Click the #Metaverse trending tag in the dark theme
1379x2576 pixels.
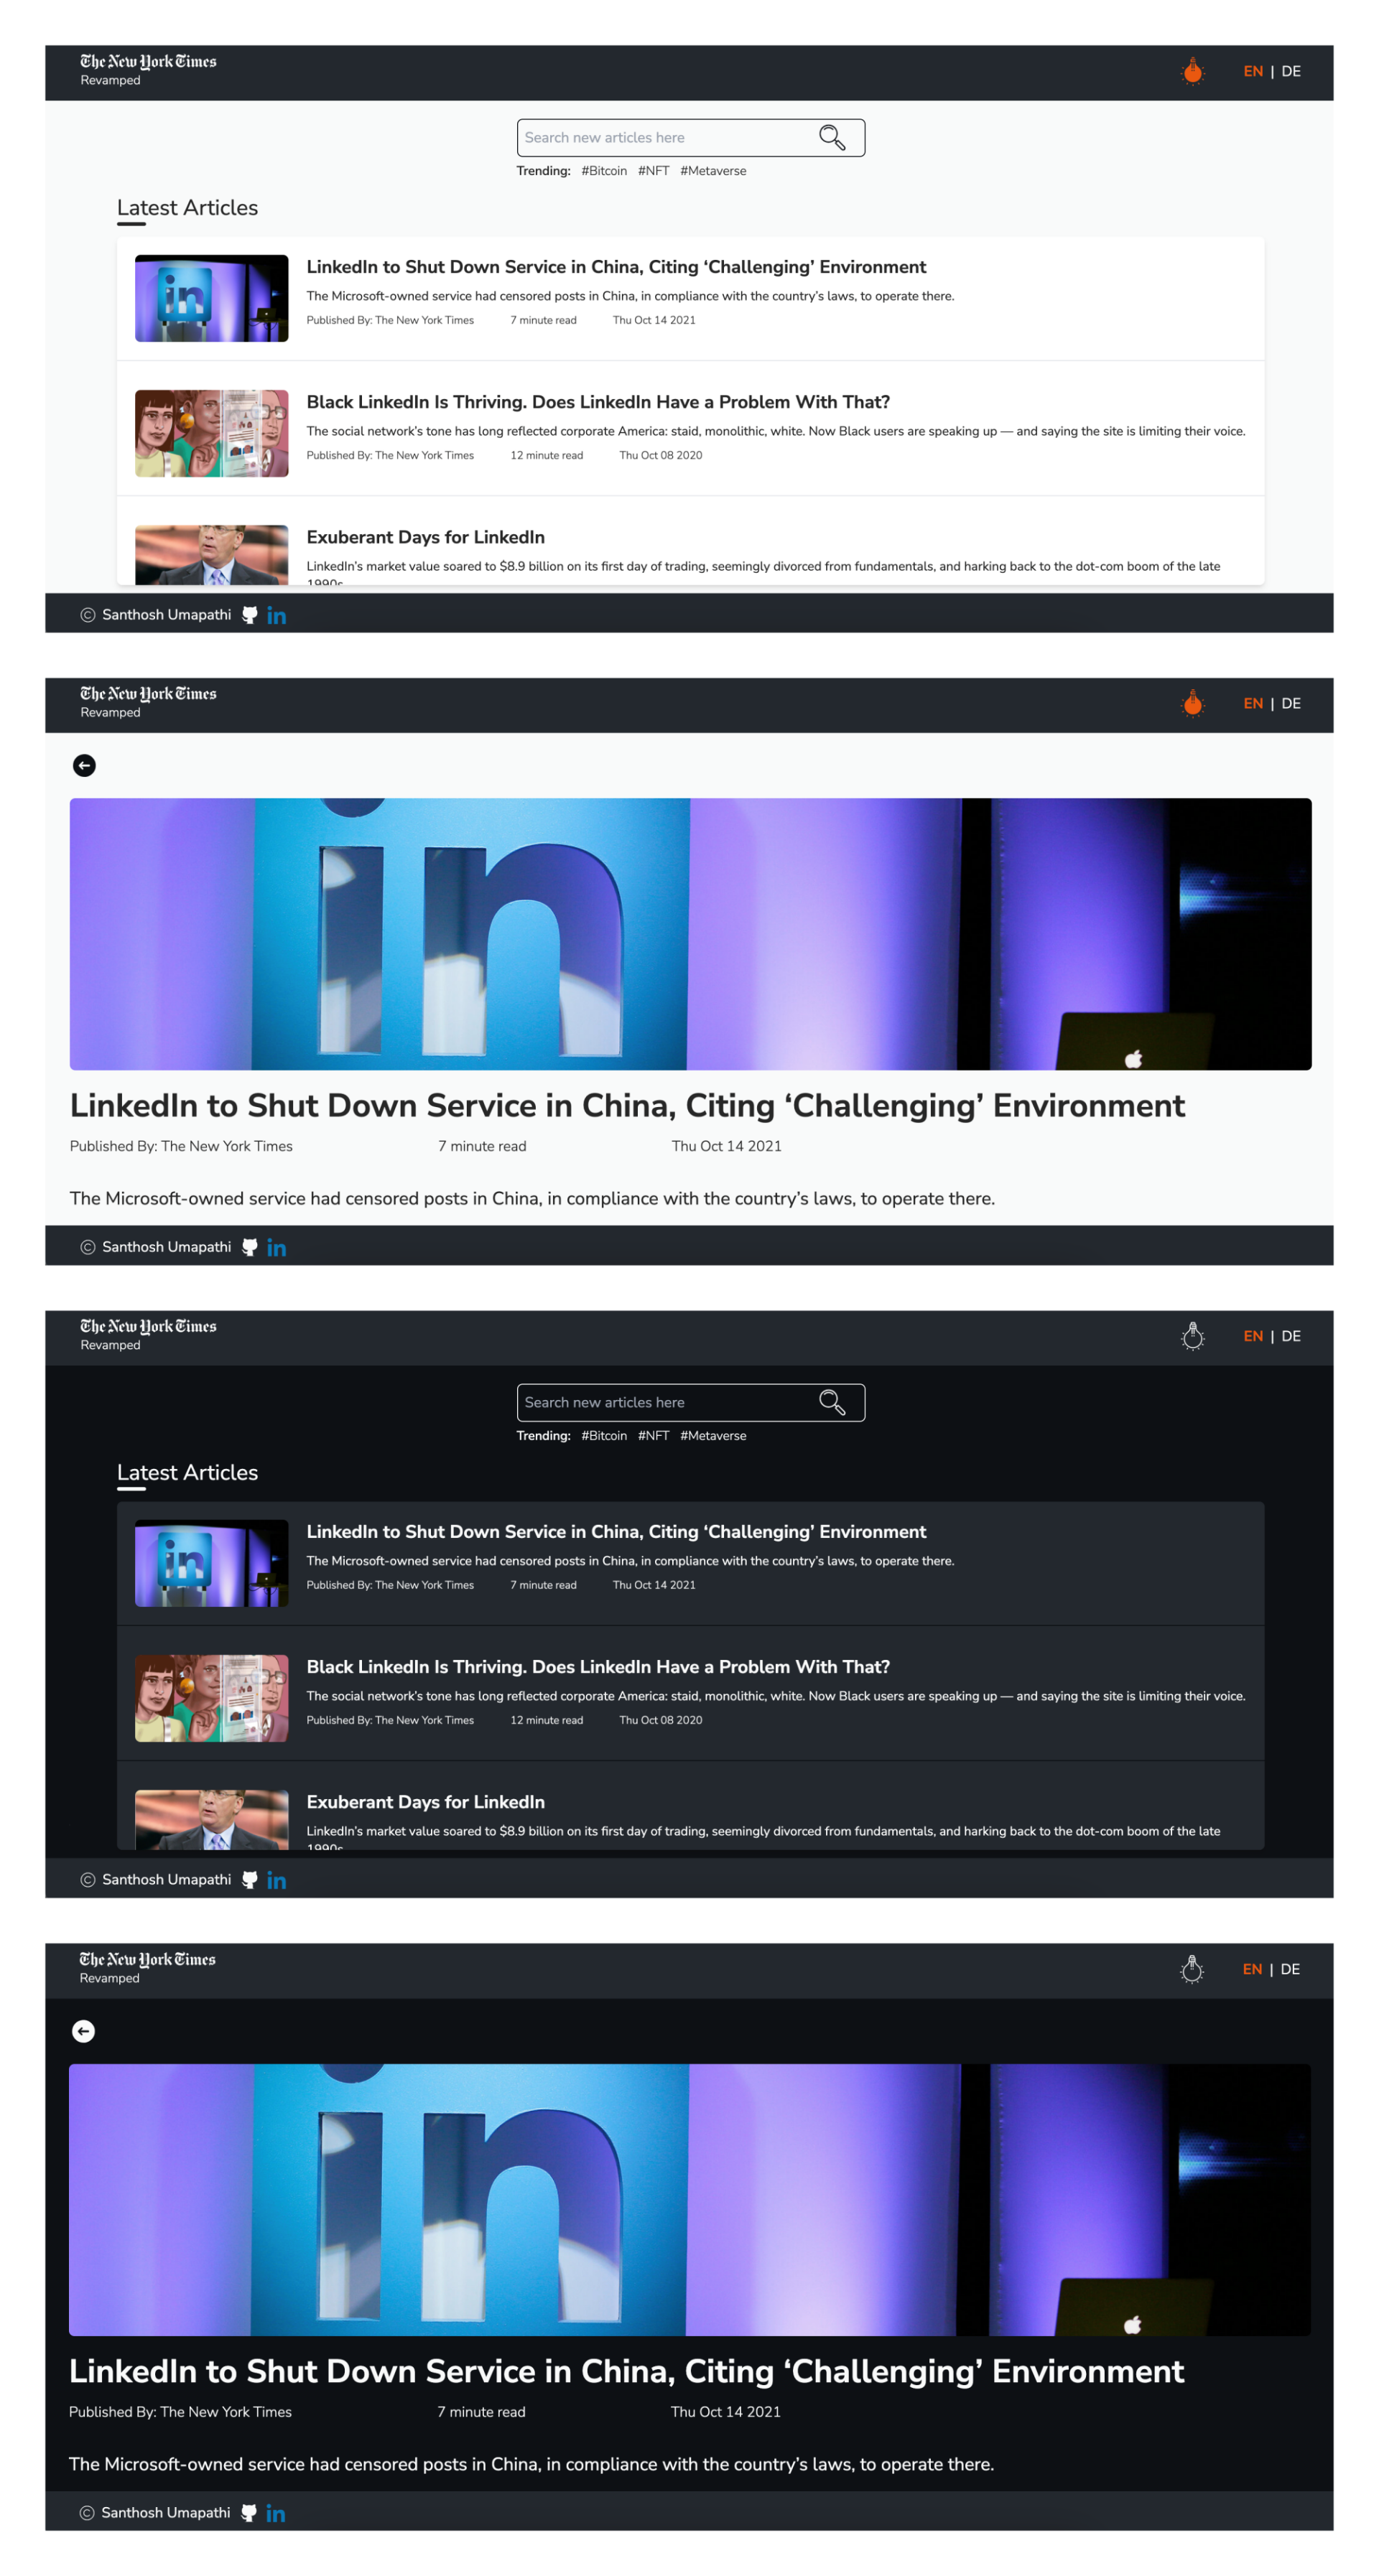click(x=712, y=1435)
